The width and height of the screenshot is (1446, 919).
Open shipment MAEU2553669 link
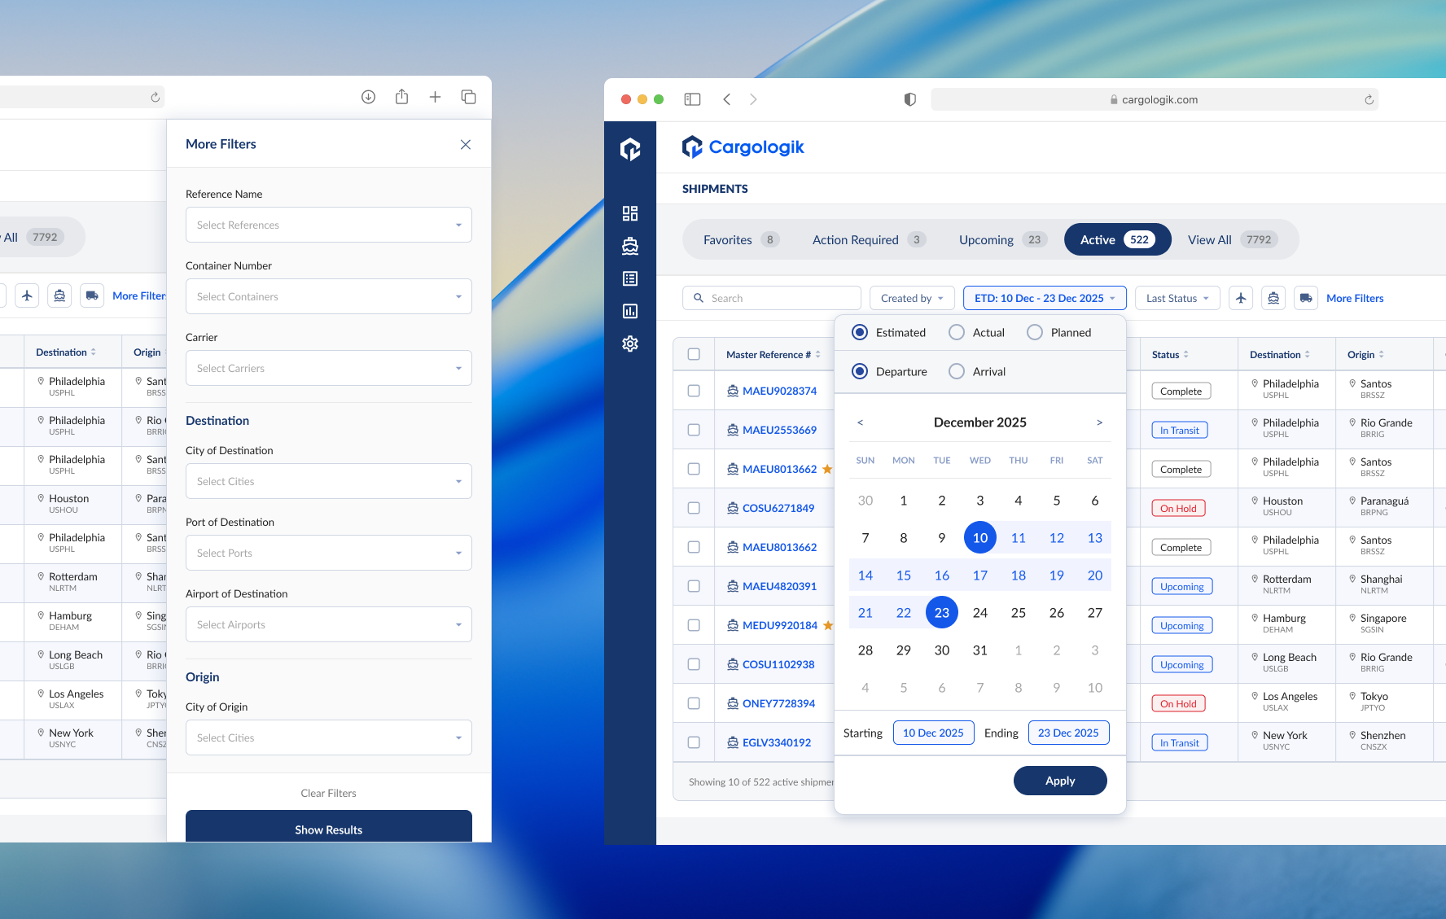click(779, 430)
